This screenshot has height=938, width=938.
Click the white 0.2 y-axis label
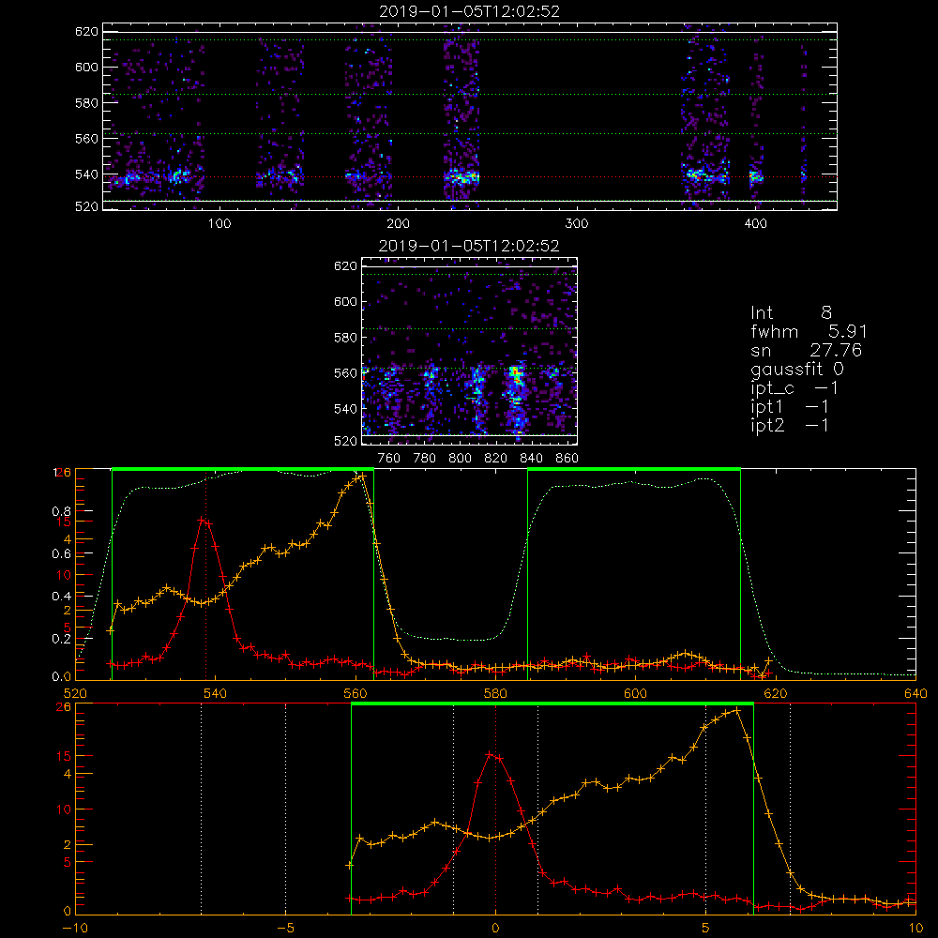pos(62,638)
